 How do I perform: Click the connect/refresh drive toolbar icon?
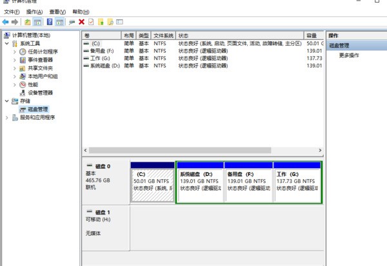(x=72, y=22)
